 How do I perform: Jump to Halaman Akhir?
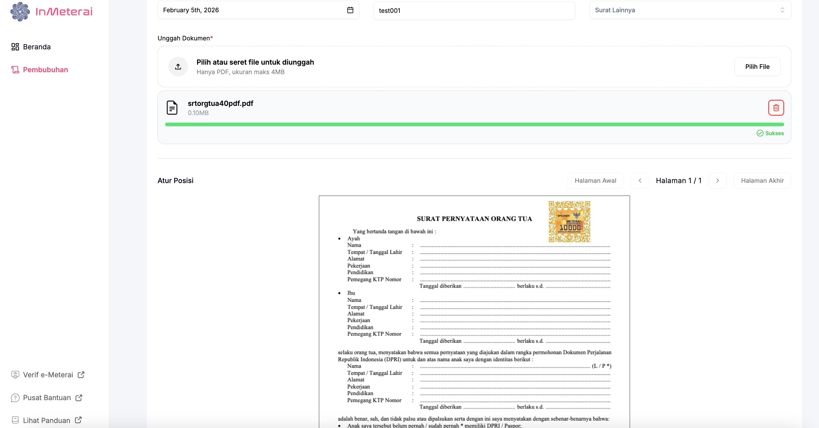tap(762, 181)
